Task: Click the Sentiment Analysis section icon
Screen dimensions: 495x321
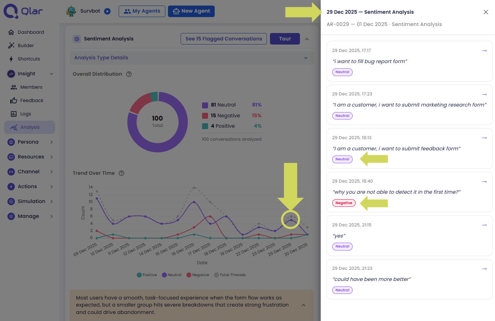Action: (x=77, y=39)
